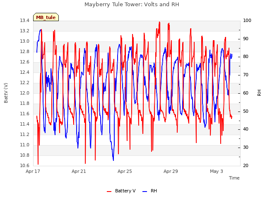Click the 'Apr 29' date tick label
The image size is (265, 199).
click(x=171, y=171)
